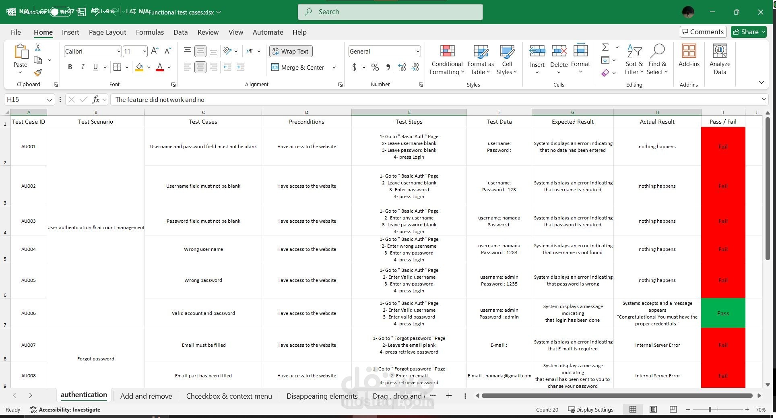Screen dimensions: 776x418
Task: Select Top Align icon
Action: [x=188, y=51]
